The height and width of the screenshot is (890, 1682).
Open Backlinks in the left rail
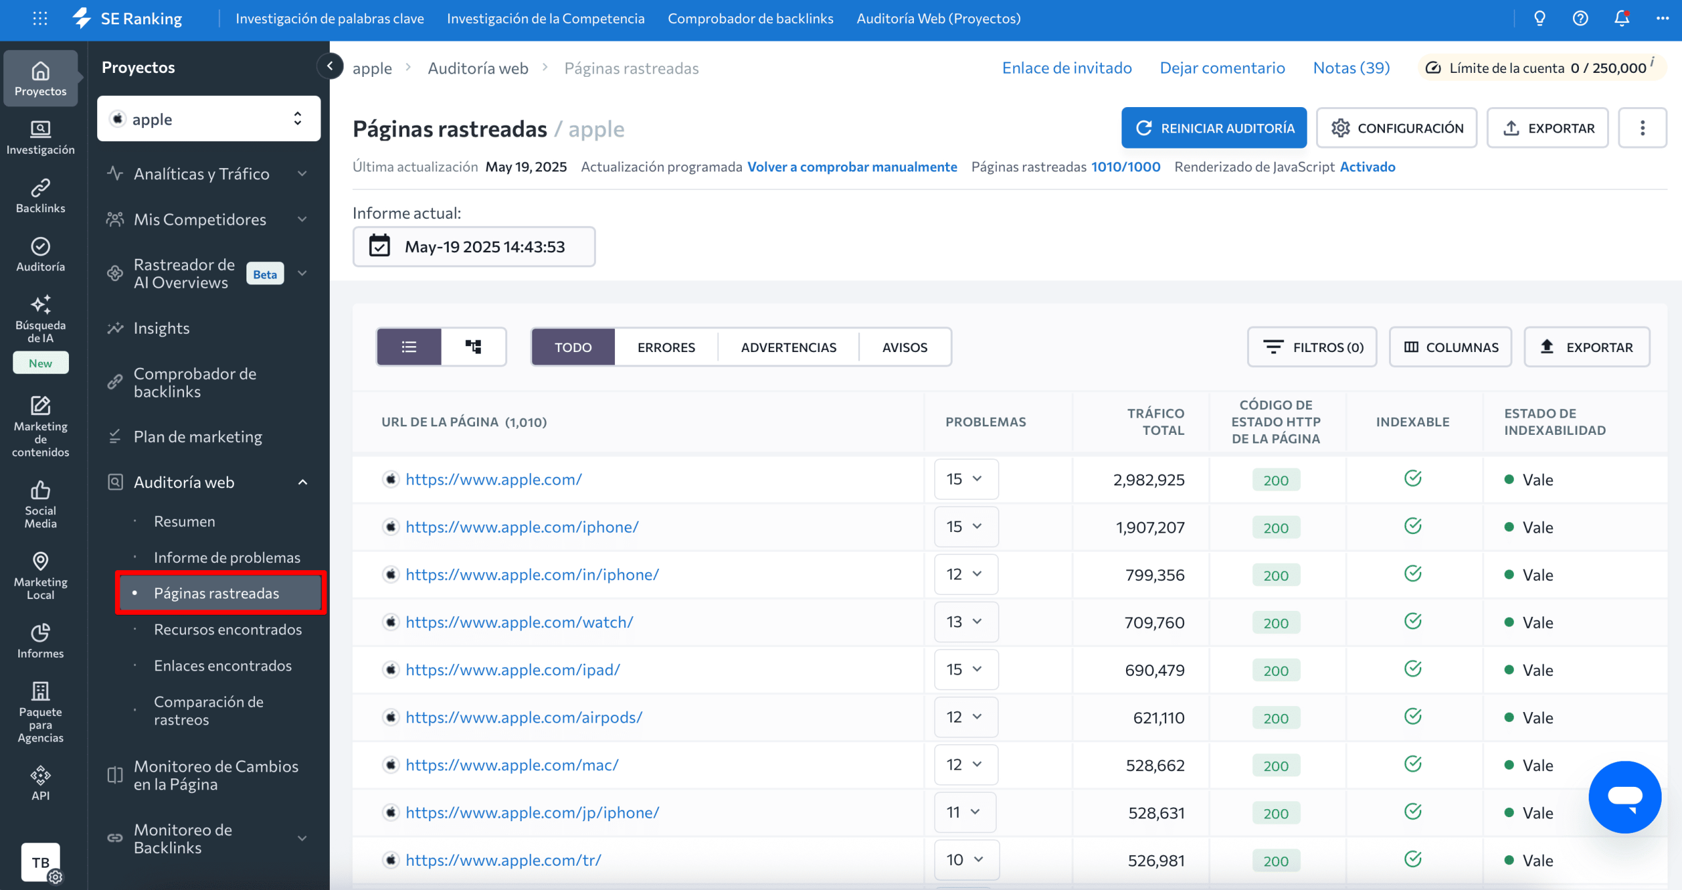40,196
